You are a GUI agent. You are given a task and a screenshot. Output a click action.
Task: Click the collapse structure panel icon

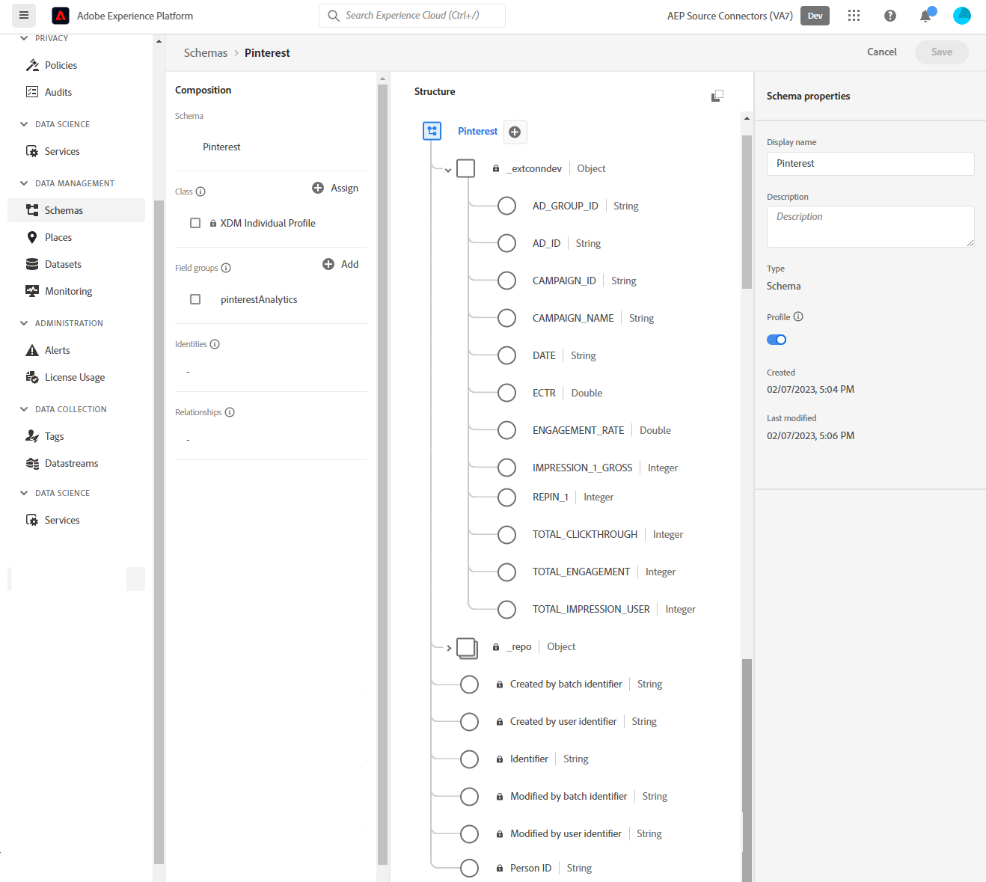(717, 95)
